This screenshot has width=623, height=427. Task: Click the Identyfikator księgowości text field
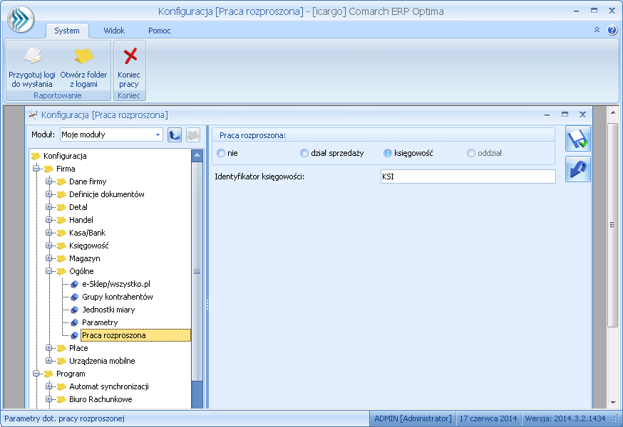click(467, 176)
